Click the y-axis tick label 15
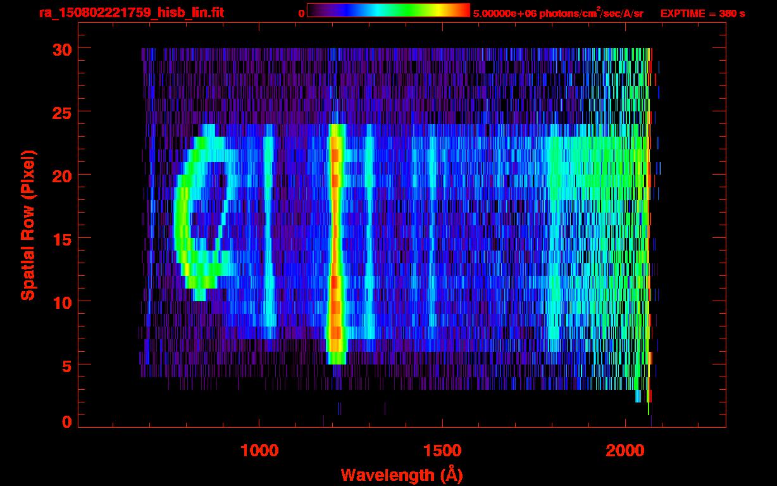Screen dimensions: 777x486 point(61,239)
